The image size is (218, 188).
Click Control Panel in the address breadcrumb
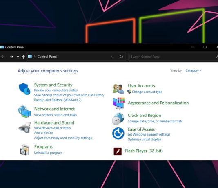coord(47,57)
